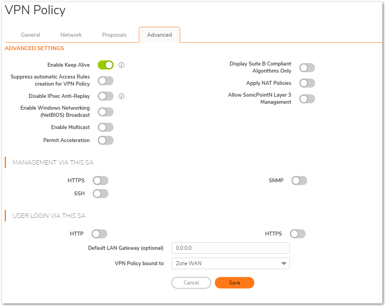
Task: Enable Display Suite B Compliant Algorithms Only
Action: point(307,67)
